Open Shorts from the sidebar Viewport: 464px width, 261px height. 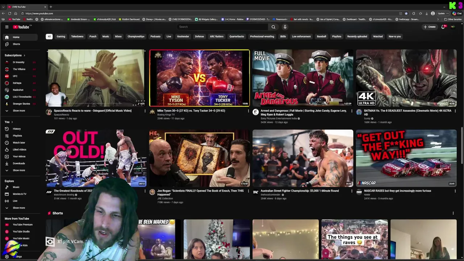coord(20,44)
